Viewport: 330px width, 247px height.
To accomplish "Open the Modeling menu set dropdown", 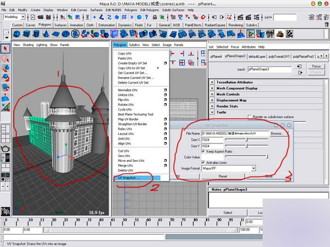I will pos(23,17).
